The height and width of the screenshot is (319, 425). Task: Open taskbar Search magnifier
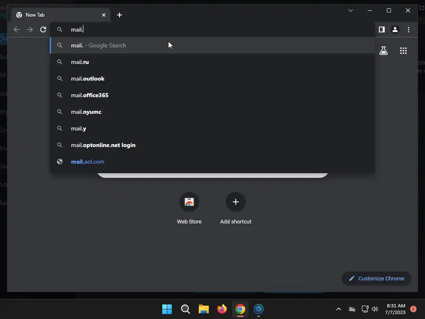point(186,309)
